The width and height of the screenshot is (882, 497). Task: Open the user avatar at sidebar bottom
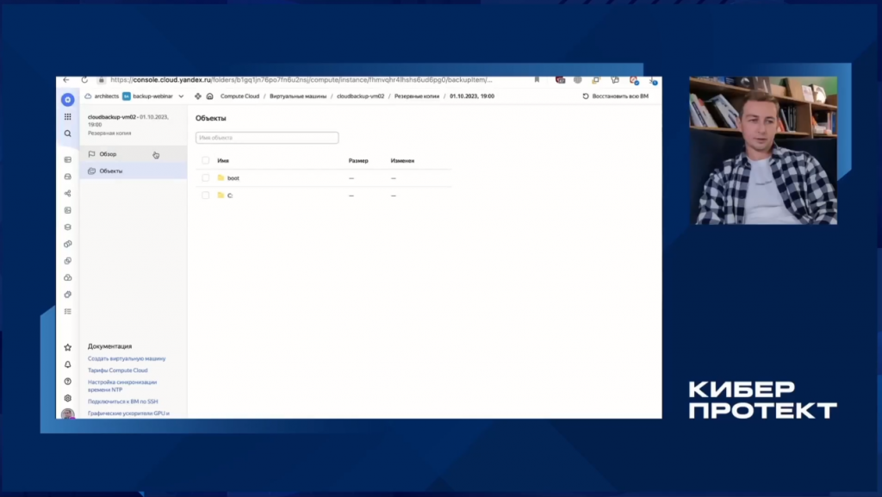click(x=67, y=413)
